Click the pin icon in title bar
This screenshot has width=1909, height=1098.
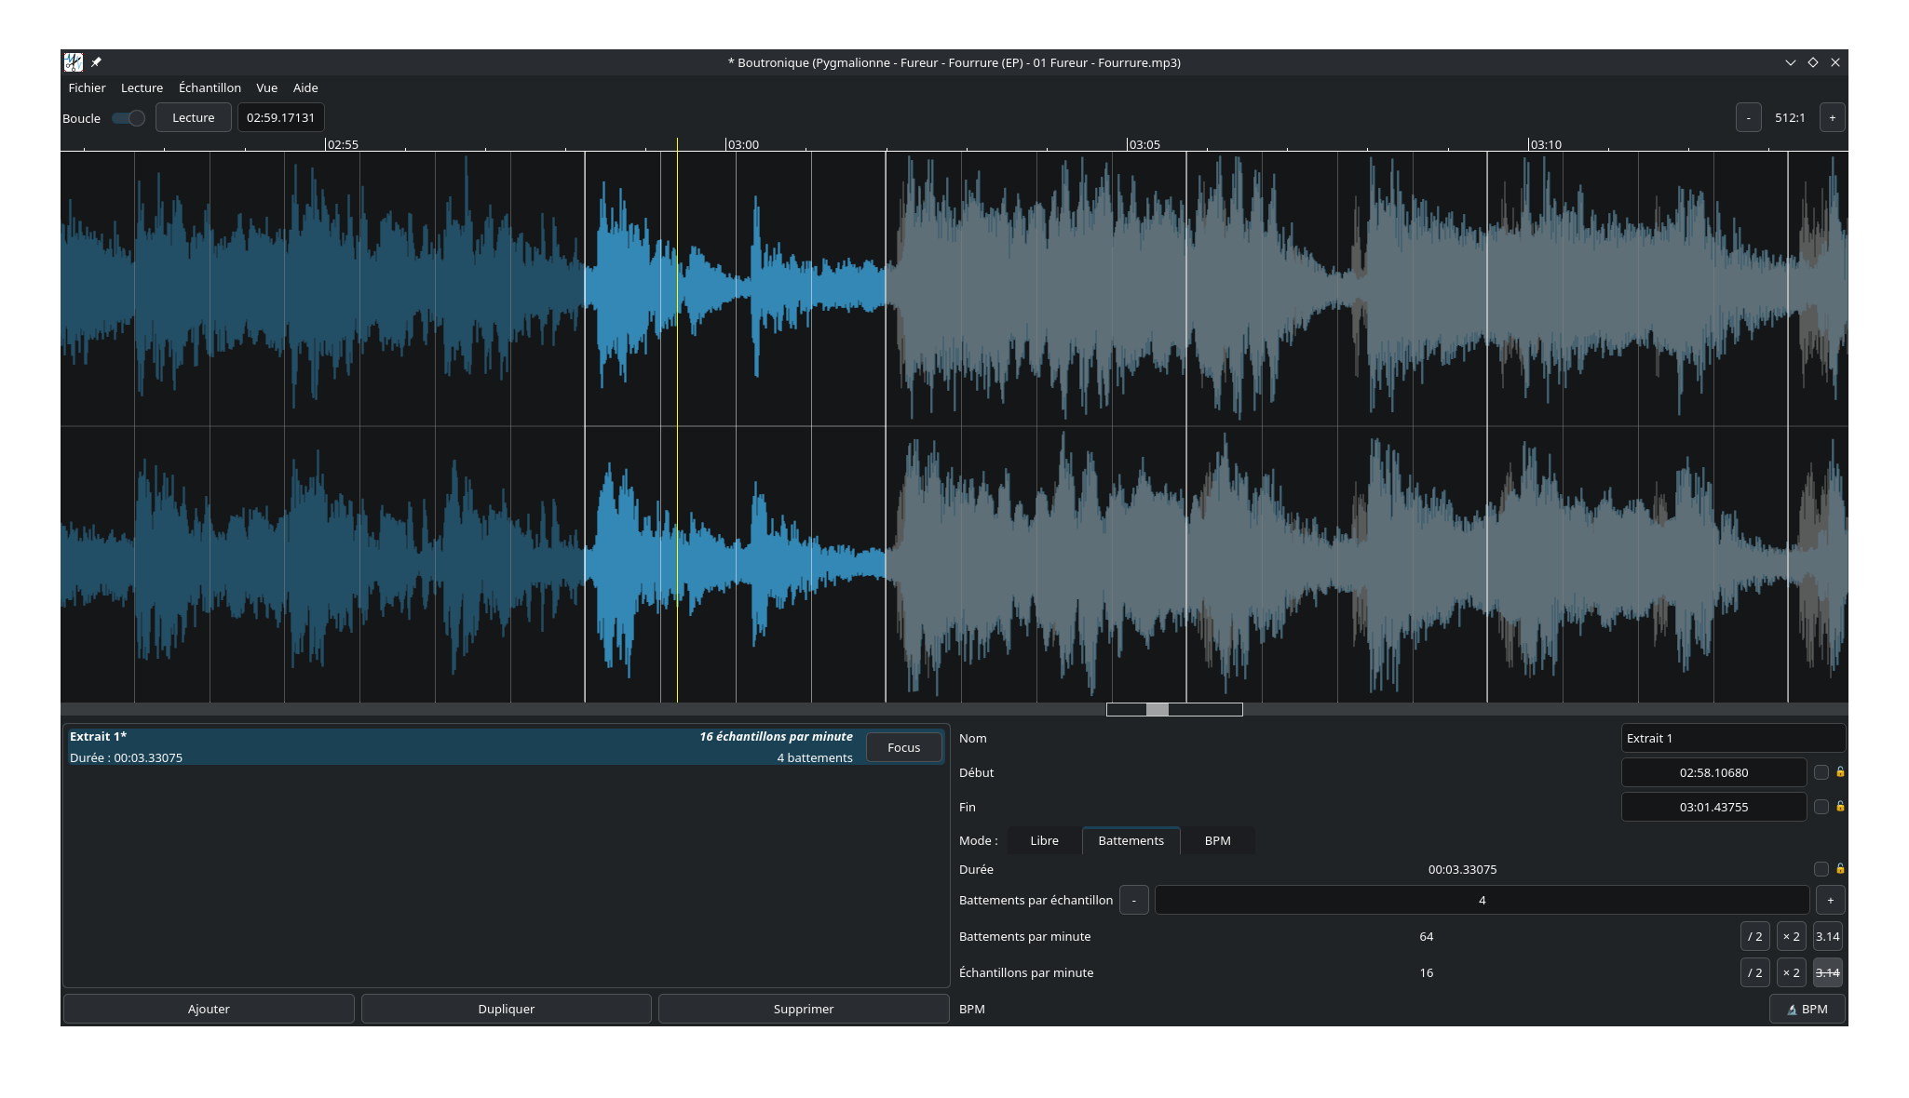pos(96,62)
